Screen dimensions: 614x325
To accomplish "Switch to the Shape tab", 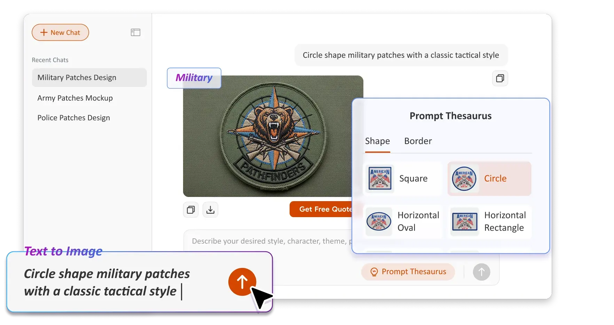I will (x=377, y=141).
